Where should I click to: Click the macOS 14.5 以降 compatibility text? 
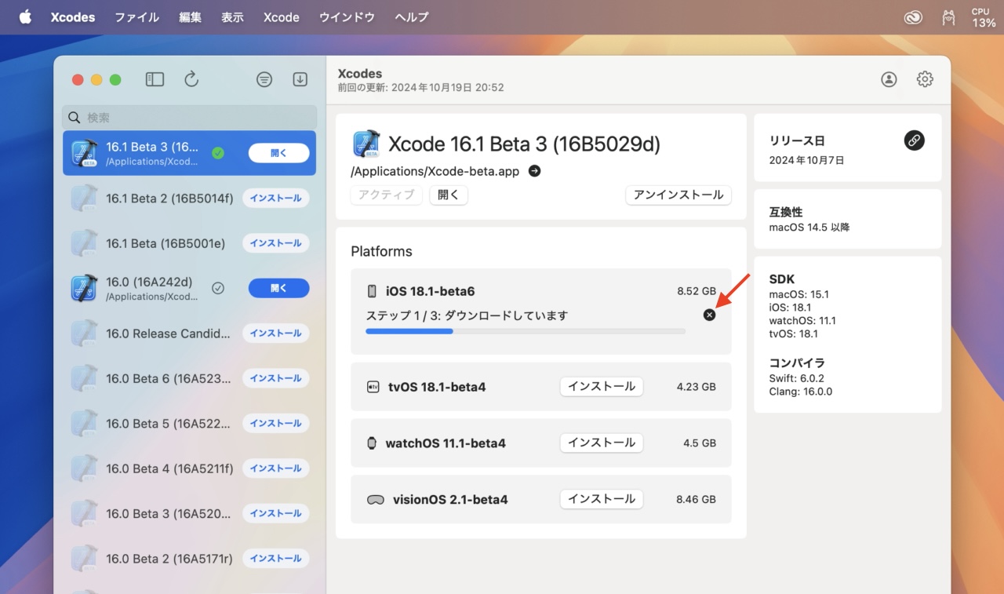point(809,227)
